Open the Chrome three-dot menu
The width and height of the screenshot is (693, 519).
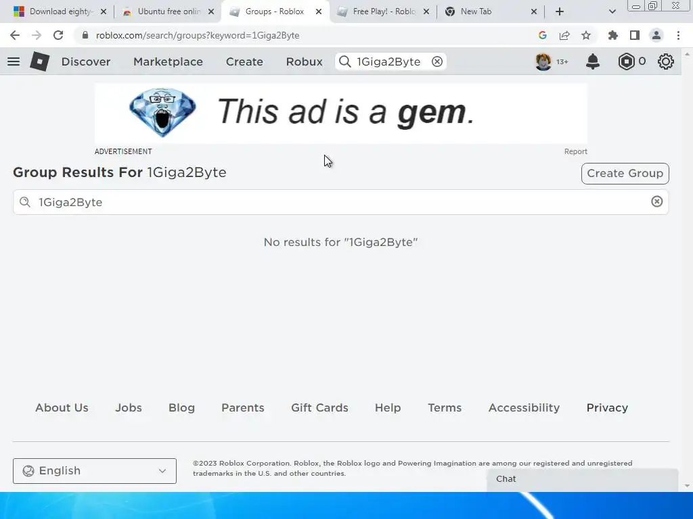click(x=678, y=35)
